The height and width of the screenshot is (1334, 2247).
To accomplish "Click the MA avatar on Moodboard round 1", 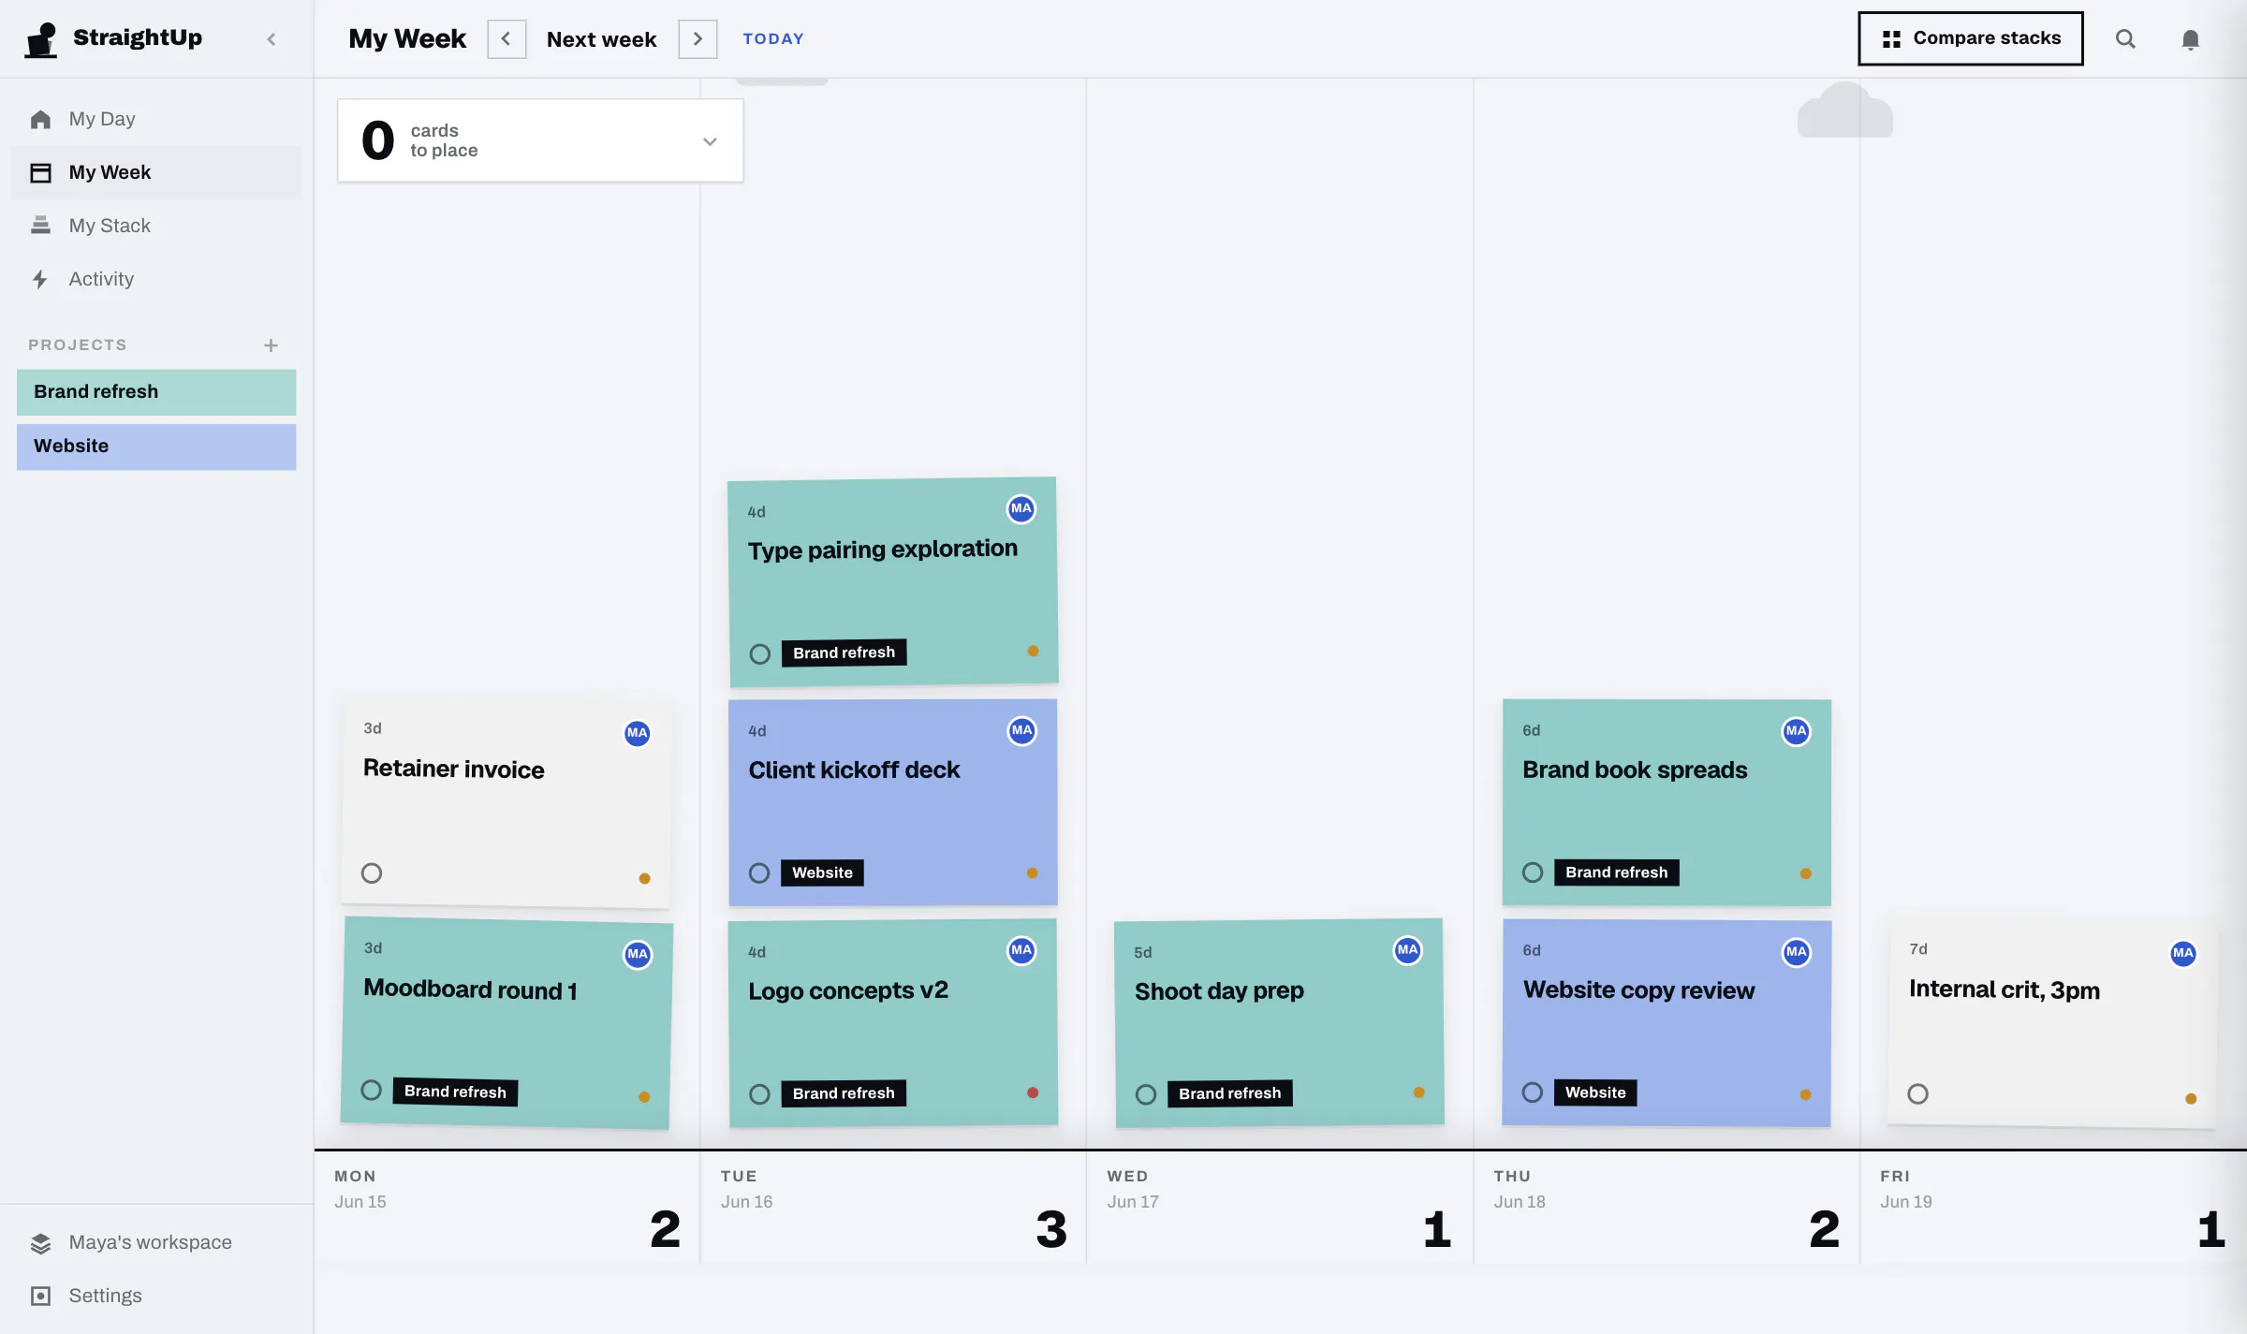I will click(x=638, y=954).
